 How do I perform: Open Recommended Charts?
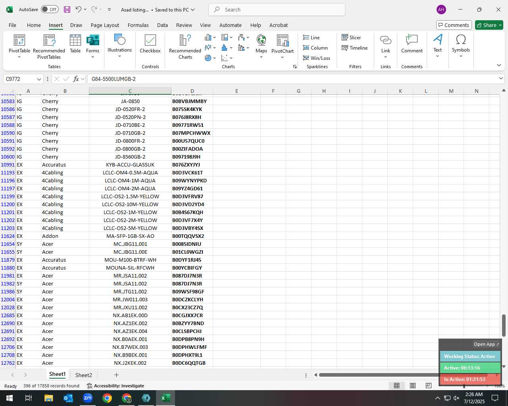(185, 47)
